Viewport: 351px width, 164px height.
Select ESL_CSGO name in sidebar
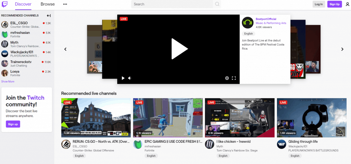tap(19, 23)
